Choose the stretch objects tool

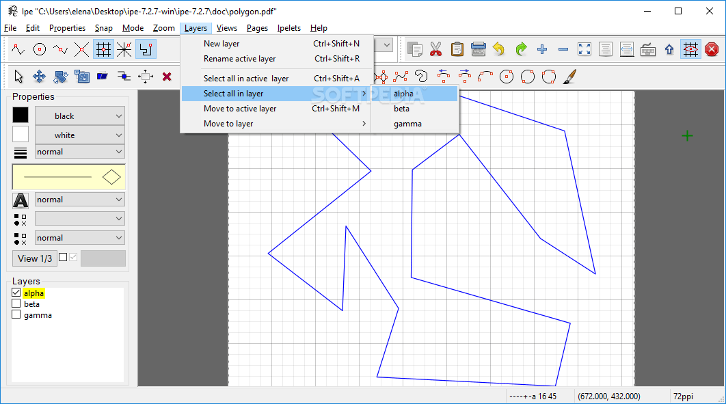[82, 77]
